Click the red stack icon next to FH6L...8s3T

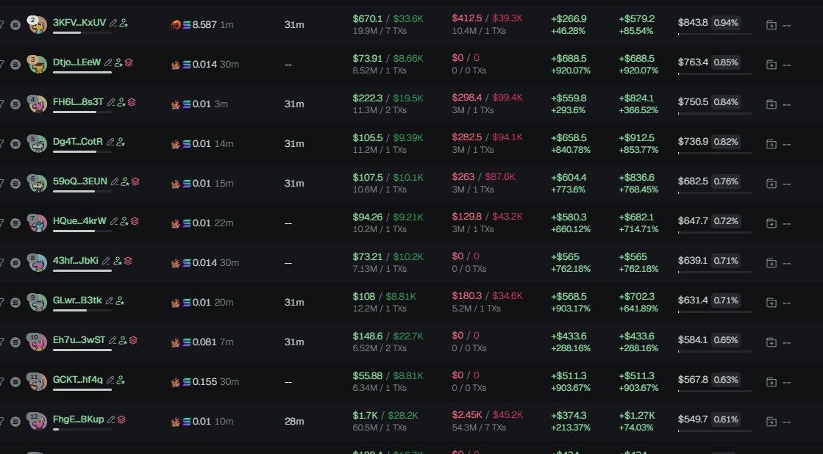coord(132,102)
